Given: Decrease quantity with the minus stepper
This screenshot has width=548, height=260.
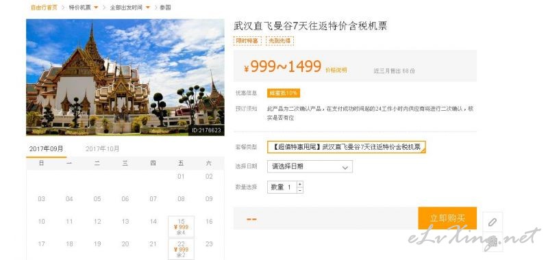Looking at the screenshot, I should (300, 190).
